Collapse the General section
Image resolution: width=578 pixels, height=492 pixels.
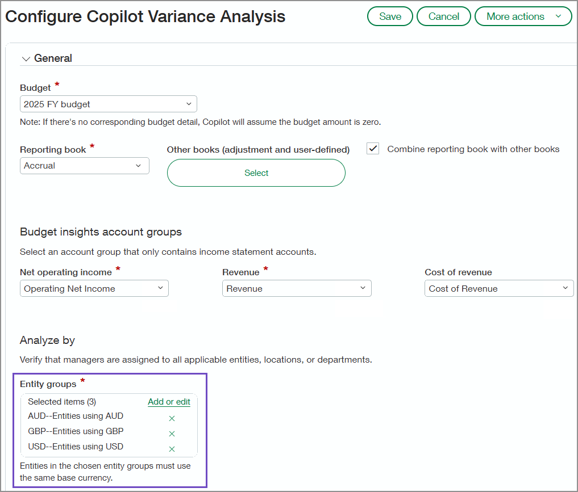tap(26, 58)
